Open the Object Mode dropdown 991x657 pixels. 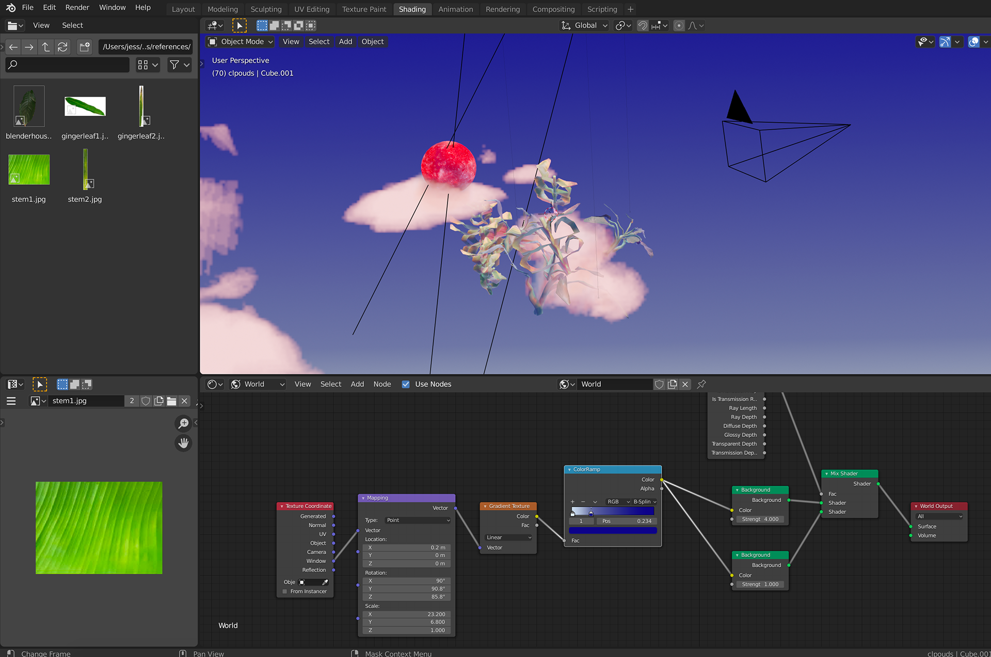coord(241,42)
